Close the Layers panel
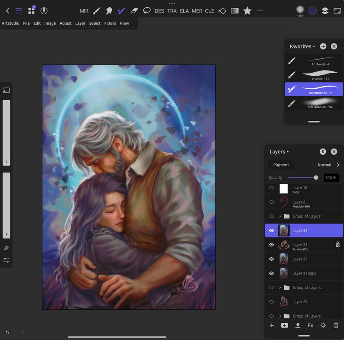The height and width of the screenshot is (340, 344). (334, 152)
